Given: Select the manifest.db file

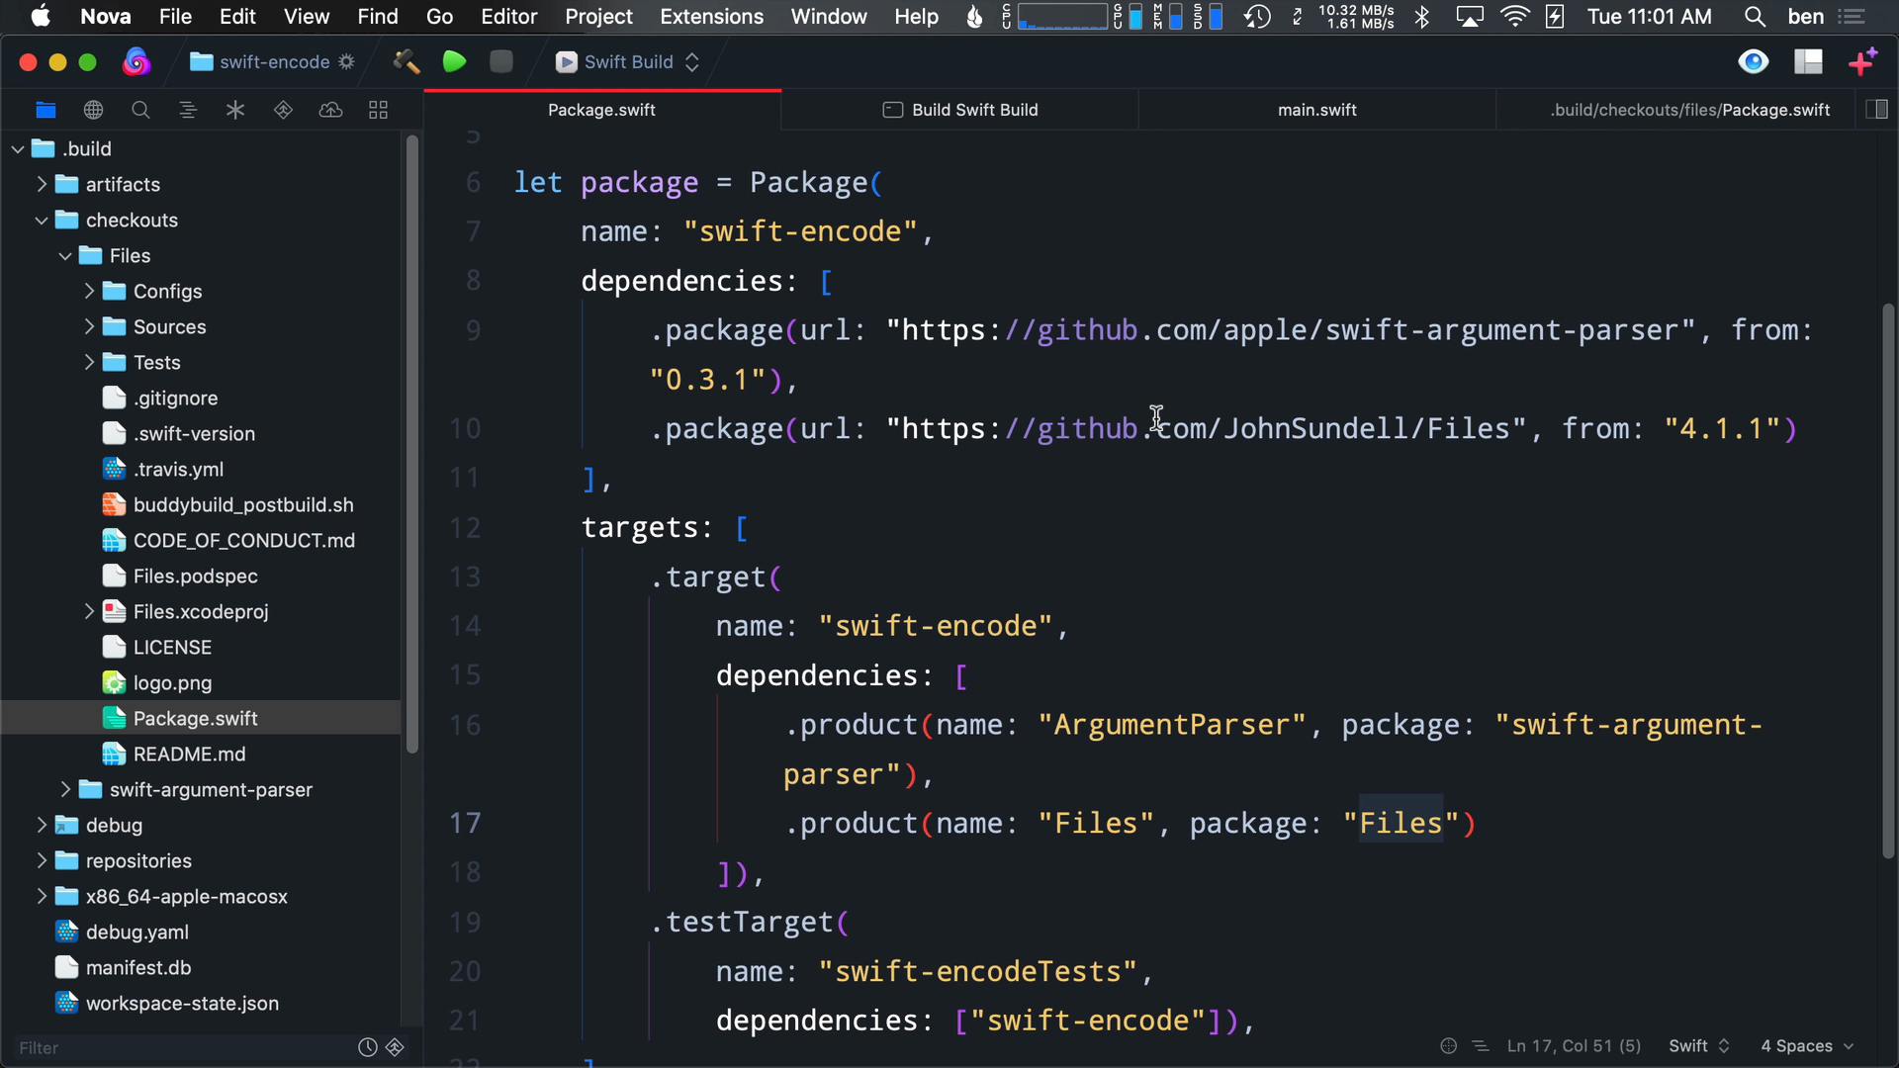Looking at the screenshot, I should (200, 967).
